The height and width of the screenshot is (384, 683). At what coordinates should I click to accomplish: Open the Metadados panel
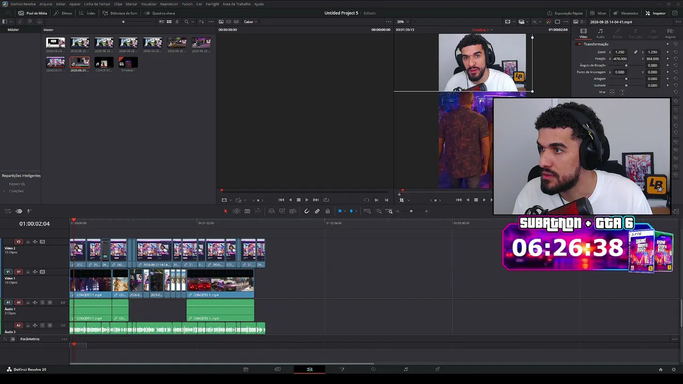pyautogui.click(x=625, y=13)
